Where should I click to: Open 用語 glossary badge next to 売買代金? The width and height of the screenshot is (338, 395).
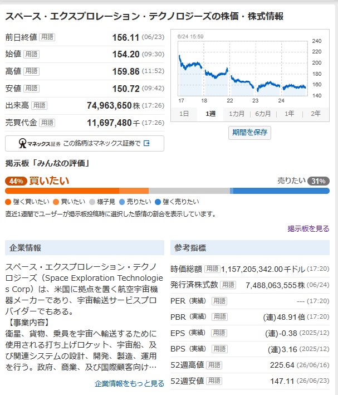click(47, 123)
